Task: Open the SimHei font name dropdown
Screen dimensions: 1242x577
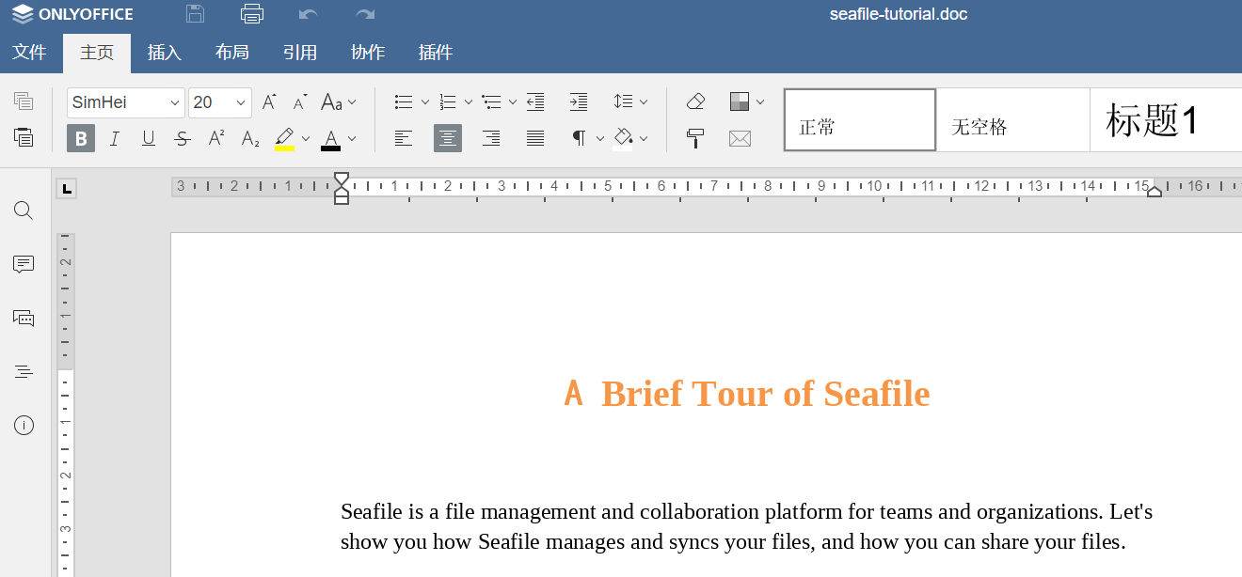Action: pyautogui.click(x=175, y=103)
